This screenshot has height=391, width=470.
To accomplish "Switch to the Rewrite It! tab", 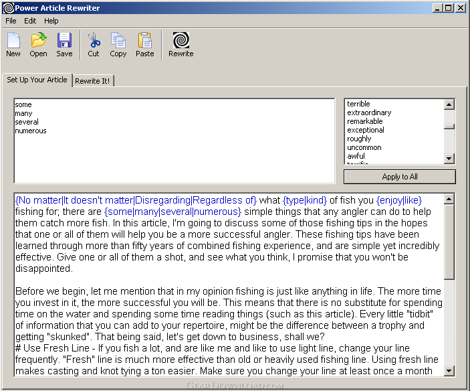I will click(x=92, y=81).
